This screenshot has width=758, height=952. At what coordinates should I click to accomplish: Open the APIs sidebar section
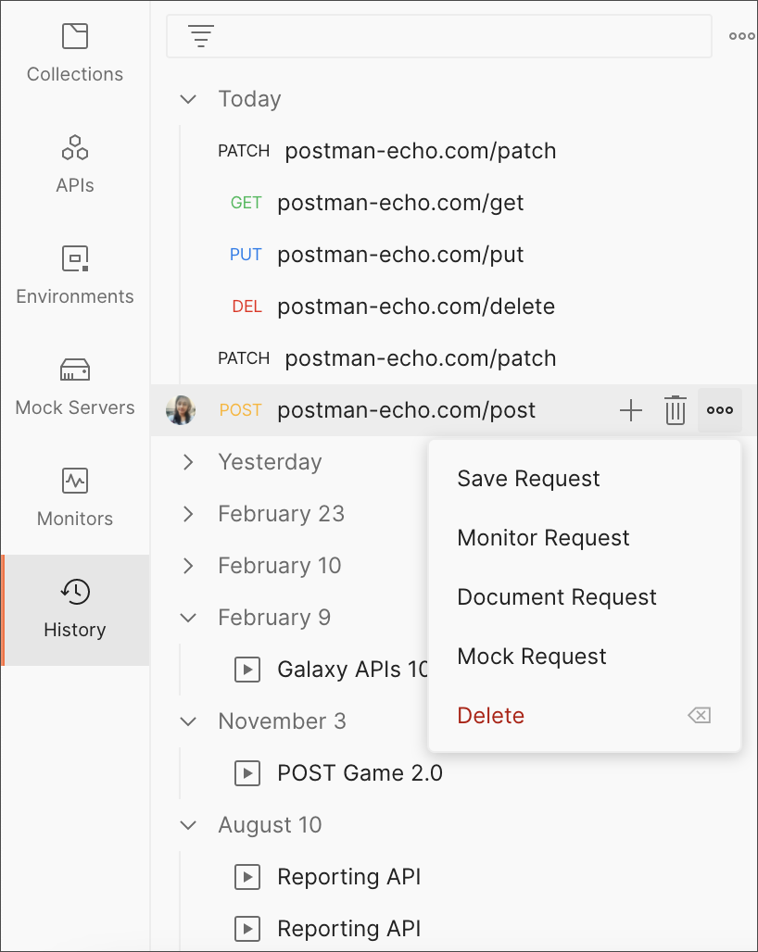click(75, 165)
